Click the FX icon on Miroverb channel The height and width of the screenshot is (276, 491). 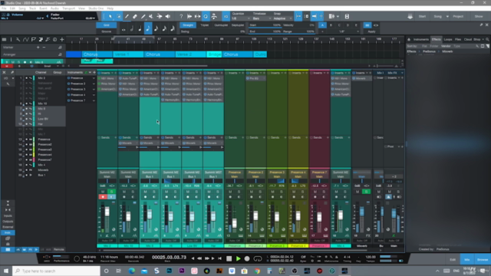click(x=368, y=235)
